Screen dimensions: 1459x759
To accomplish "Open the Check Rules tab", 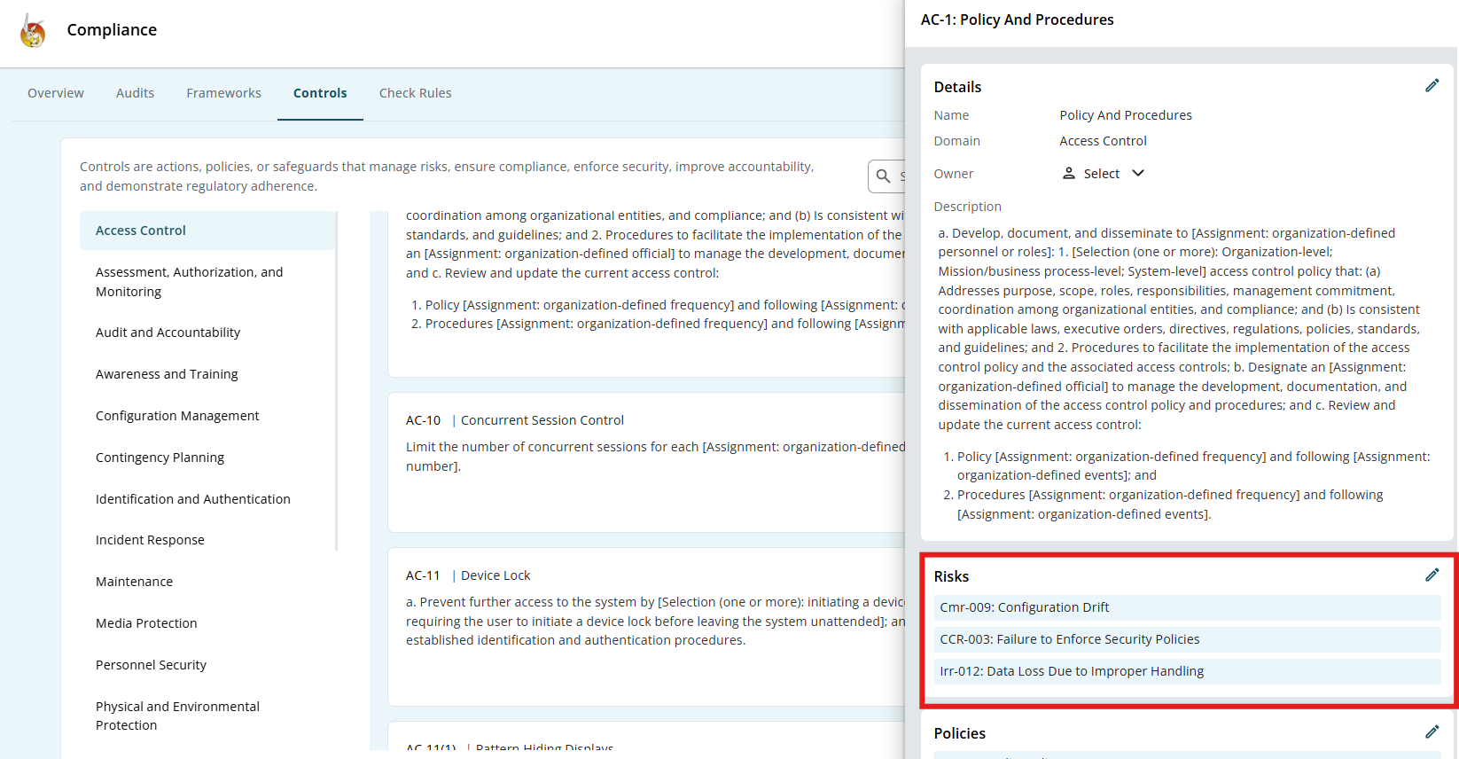I will (415, 93).
